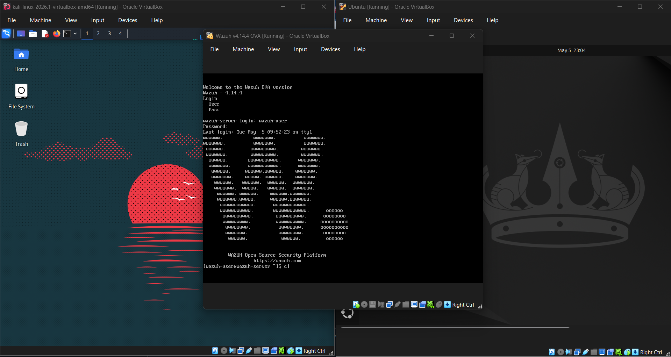Click the USB indicator in Kali VM status bar
Screen dimensions: 671x357
click(x=249, y=351)
